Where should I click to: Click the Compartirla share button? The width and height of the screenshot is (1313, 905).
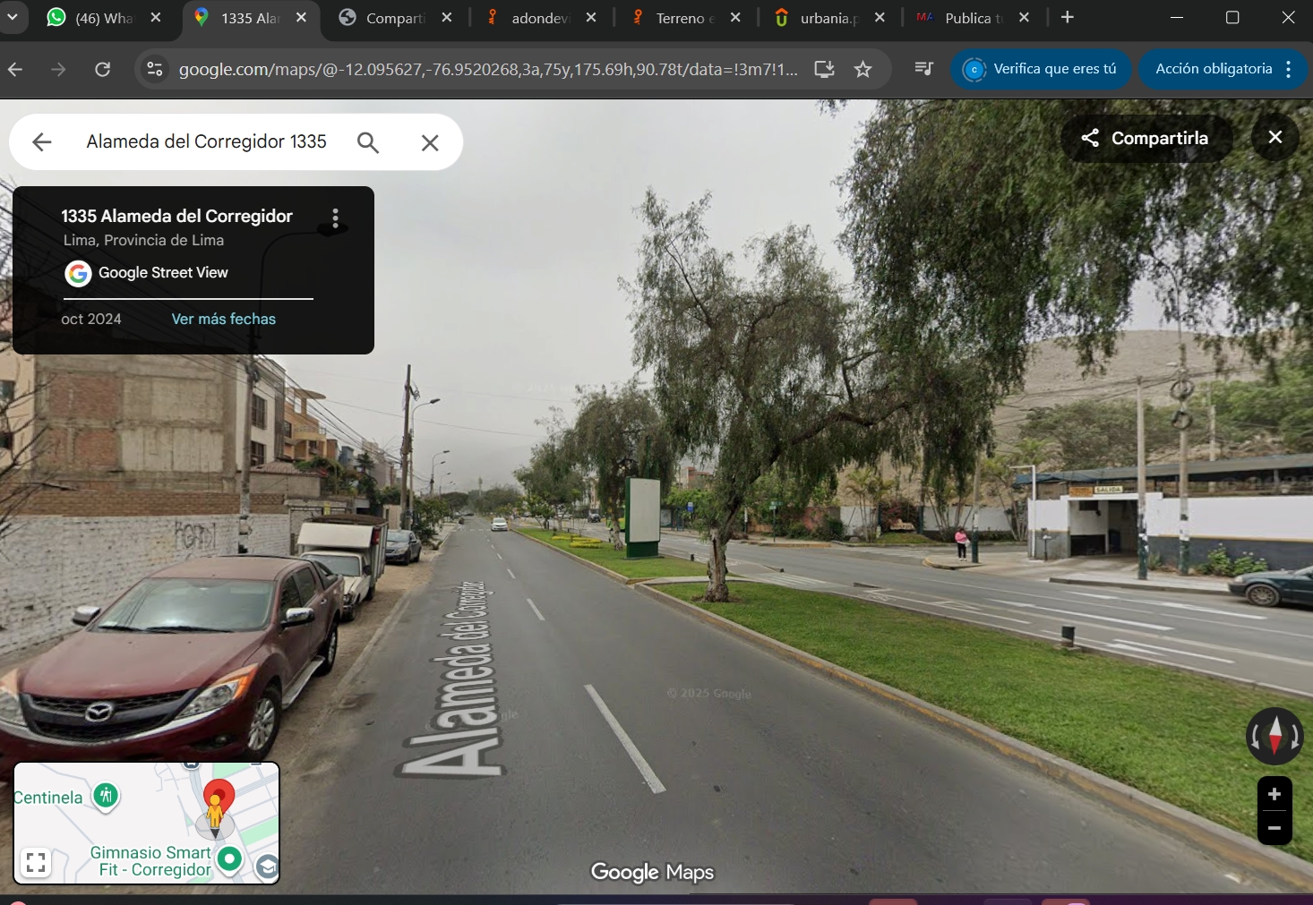click(x=1146, y=138)
